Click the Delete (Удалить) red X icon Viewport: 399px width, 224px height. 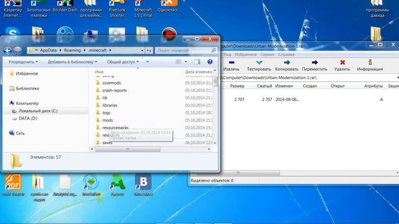tap(342, 62)
